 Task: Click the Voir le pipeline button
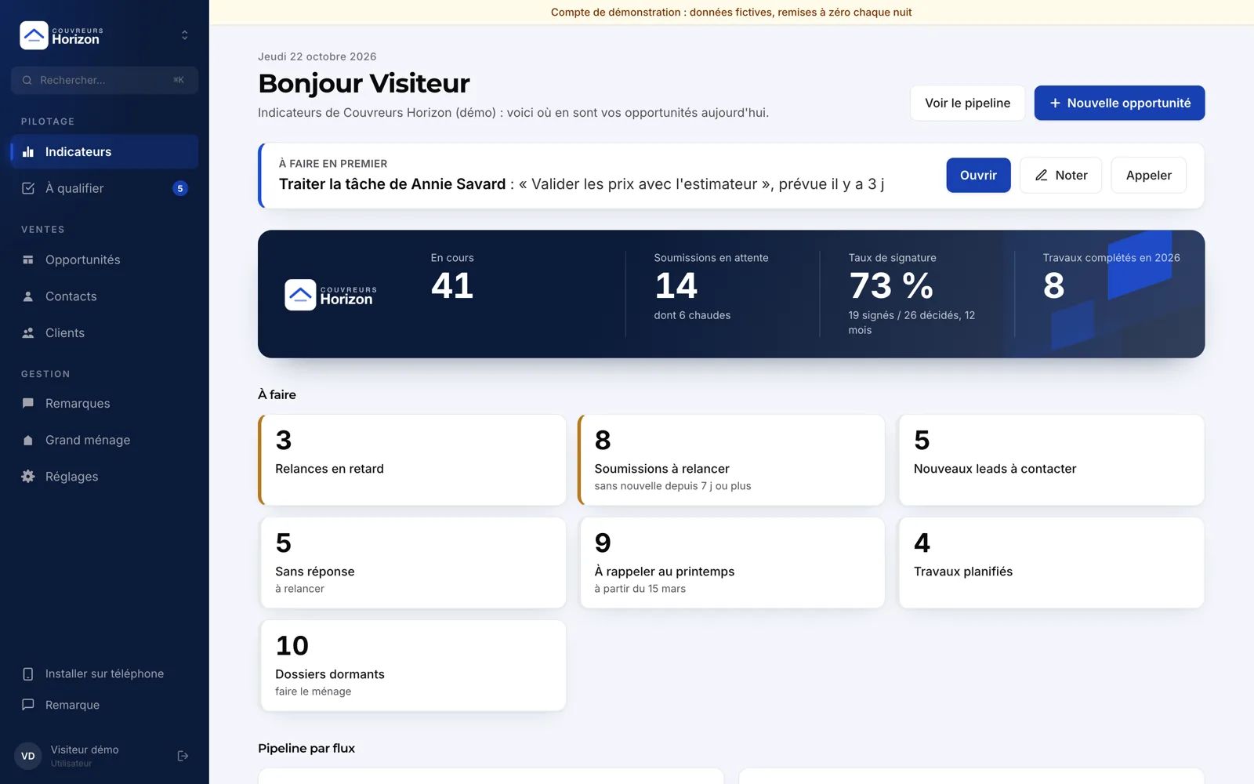click(x=967, y=103)
